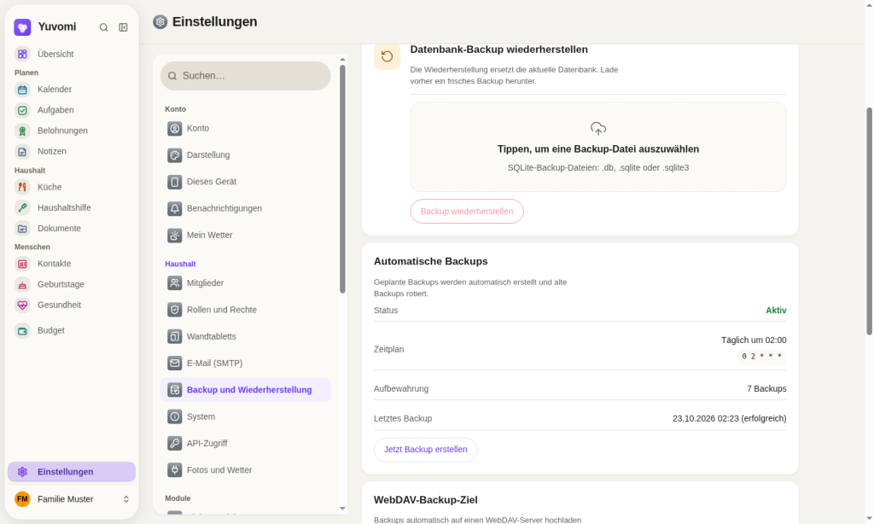Viewport: 874px width, 524px height.
Task: Click the Budget wallet icon
Action: point(22,330)
